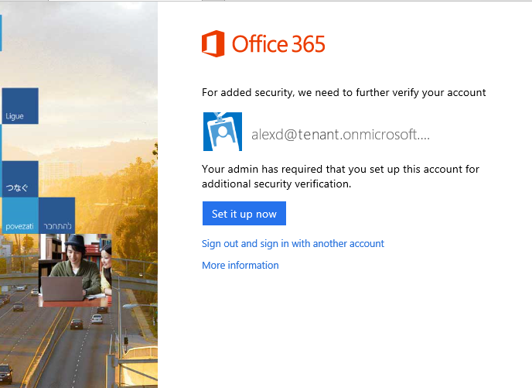Viewport: 532px width, 388px height.
Task: Click the orange Office 365 logo icon
Action: tap(213, 44)
